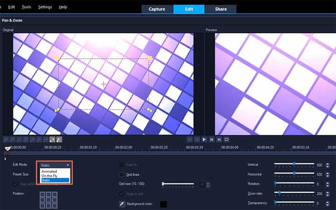Toggle the dimmed Stay within checkbox
336x210 pixels.
tap(15, 184)
